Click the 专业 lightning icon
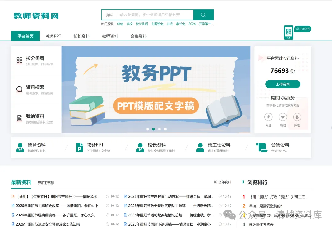This screenshot has width=332, height=228. point(268,117)
